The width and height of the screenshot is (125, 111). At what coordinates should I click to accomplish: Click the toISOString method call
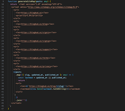[59, 89]
